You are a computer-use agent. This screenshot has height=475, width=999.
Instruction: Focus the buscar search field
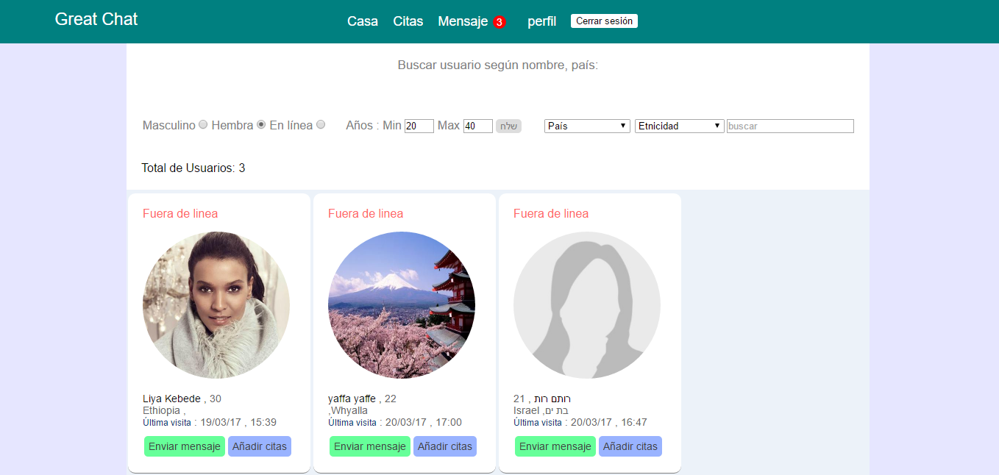click(x=790, y=126)
